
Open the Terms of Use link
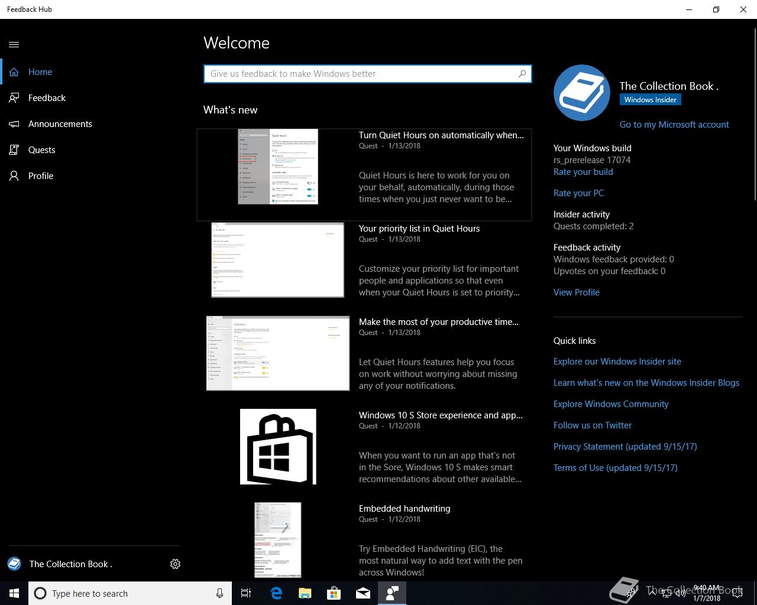(616, 468)
